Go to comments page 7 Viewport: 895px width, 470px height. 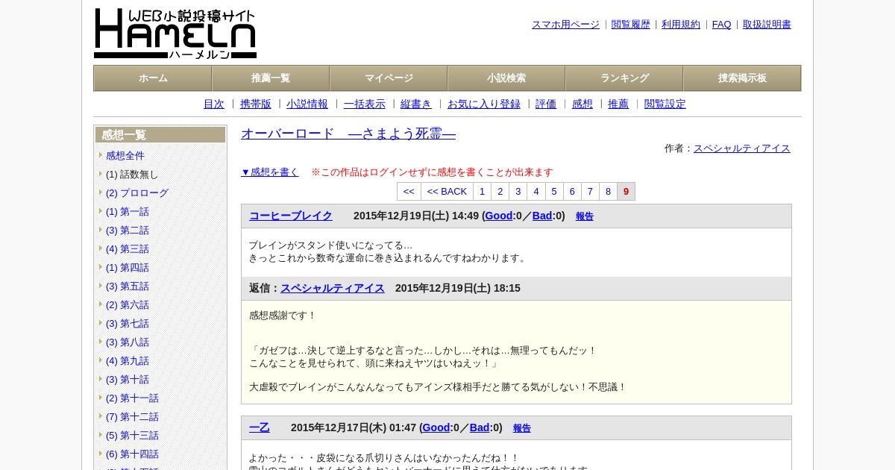pyautogui.click(x=590, y=192)
